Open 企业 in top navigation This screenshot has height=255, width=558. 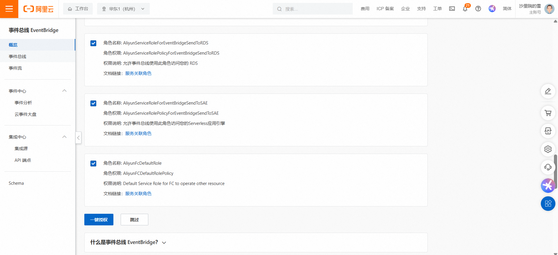coord(405,9)
